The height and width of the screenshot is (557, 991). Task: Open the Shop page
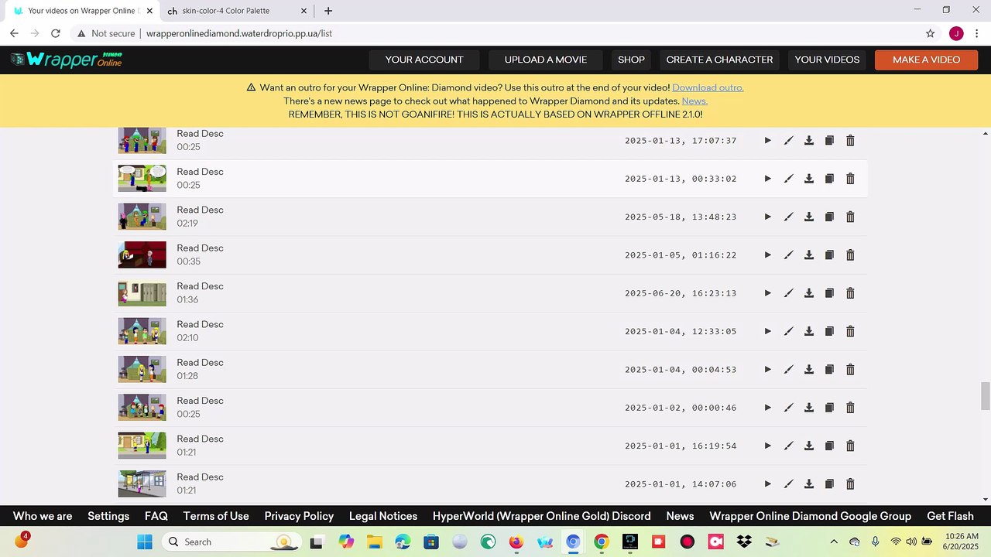[x=631, y=60]
